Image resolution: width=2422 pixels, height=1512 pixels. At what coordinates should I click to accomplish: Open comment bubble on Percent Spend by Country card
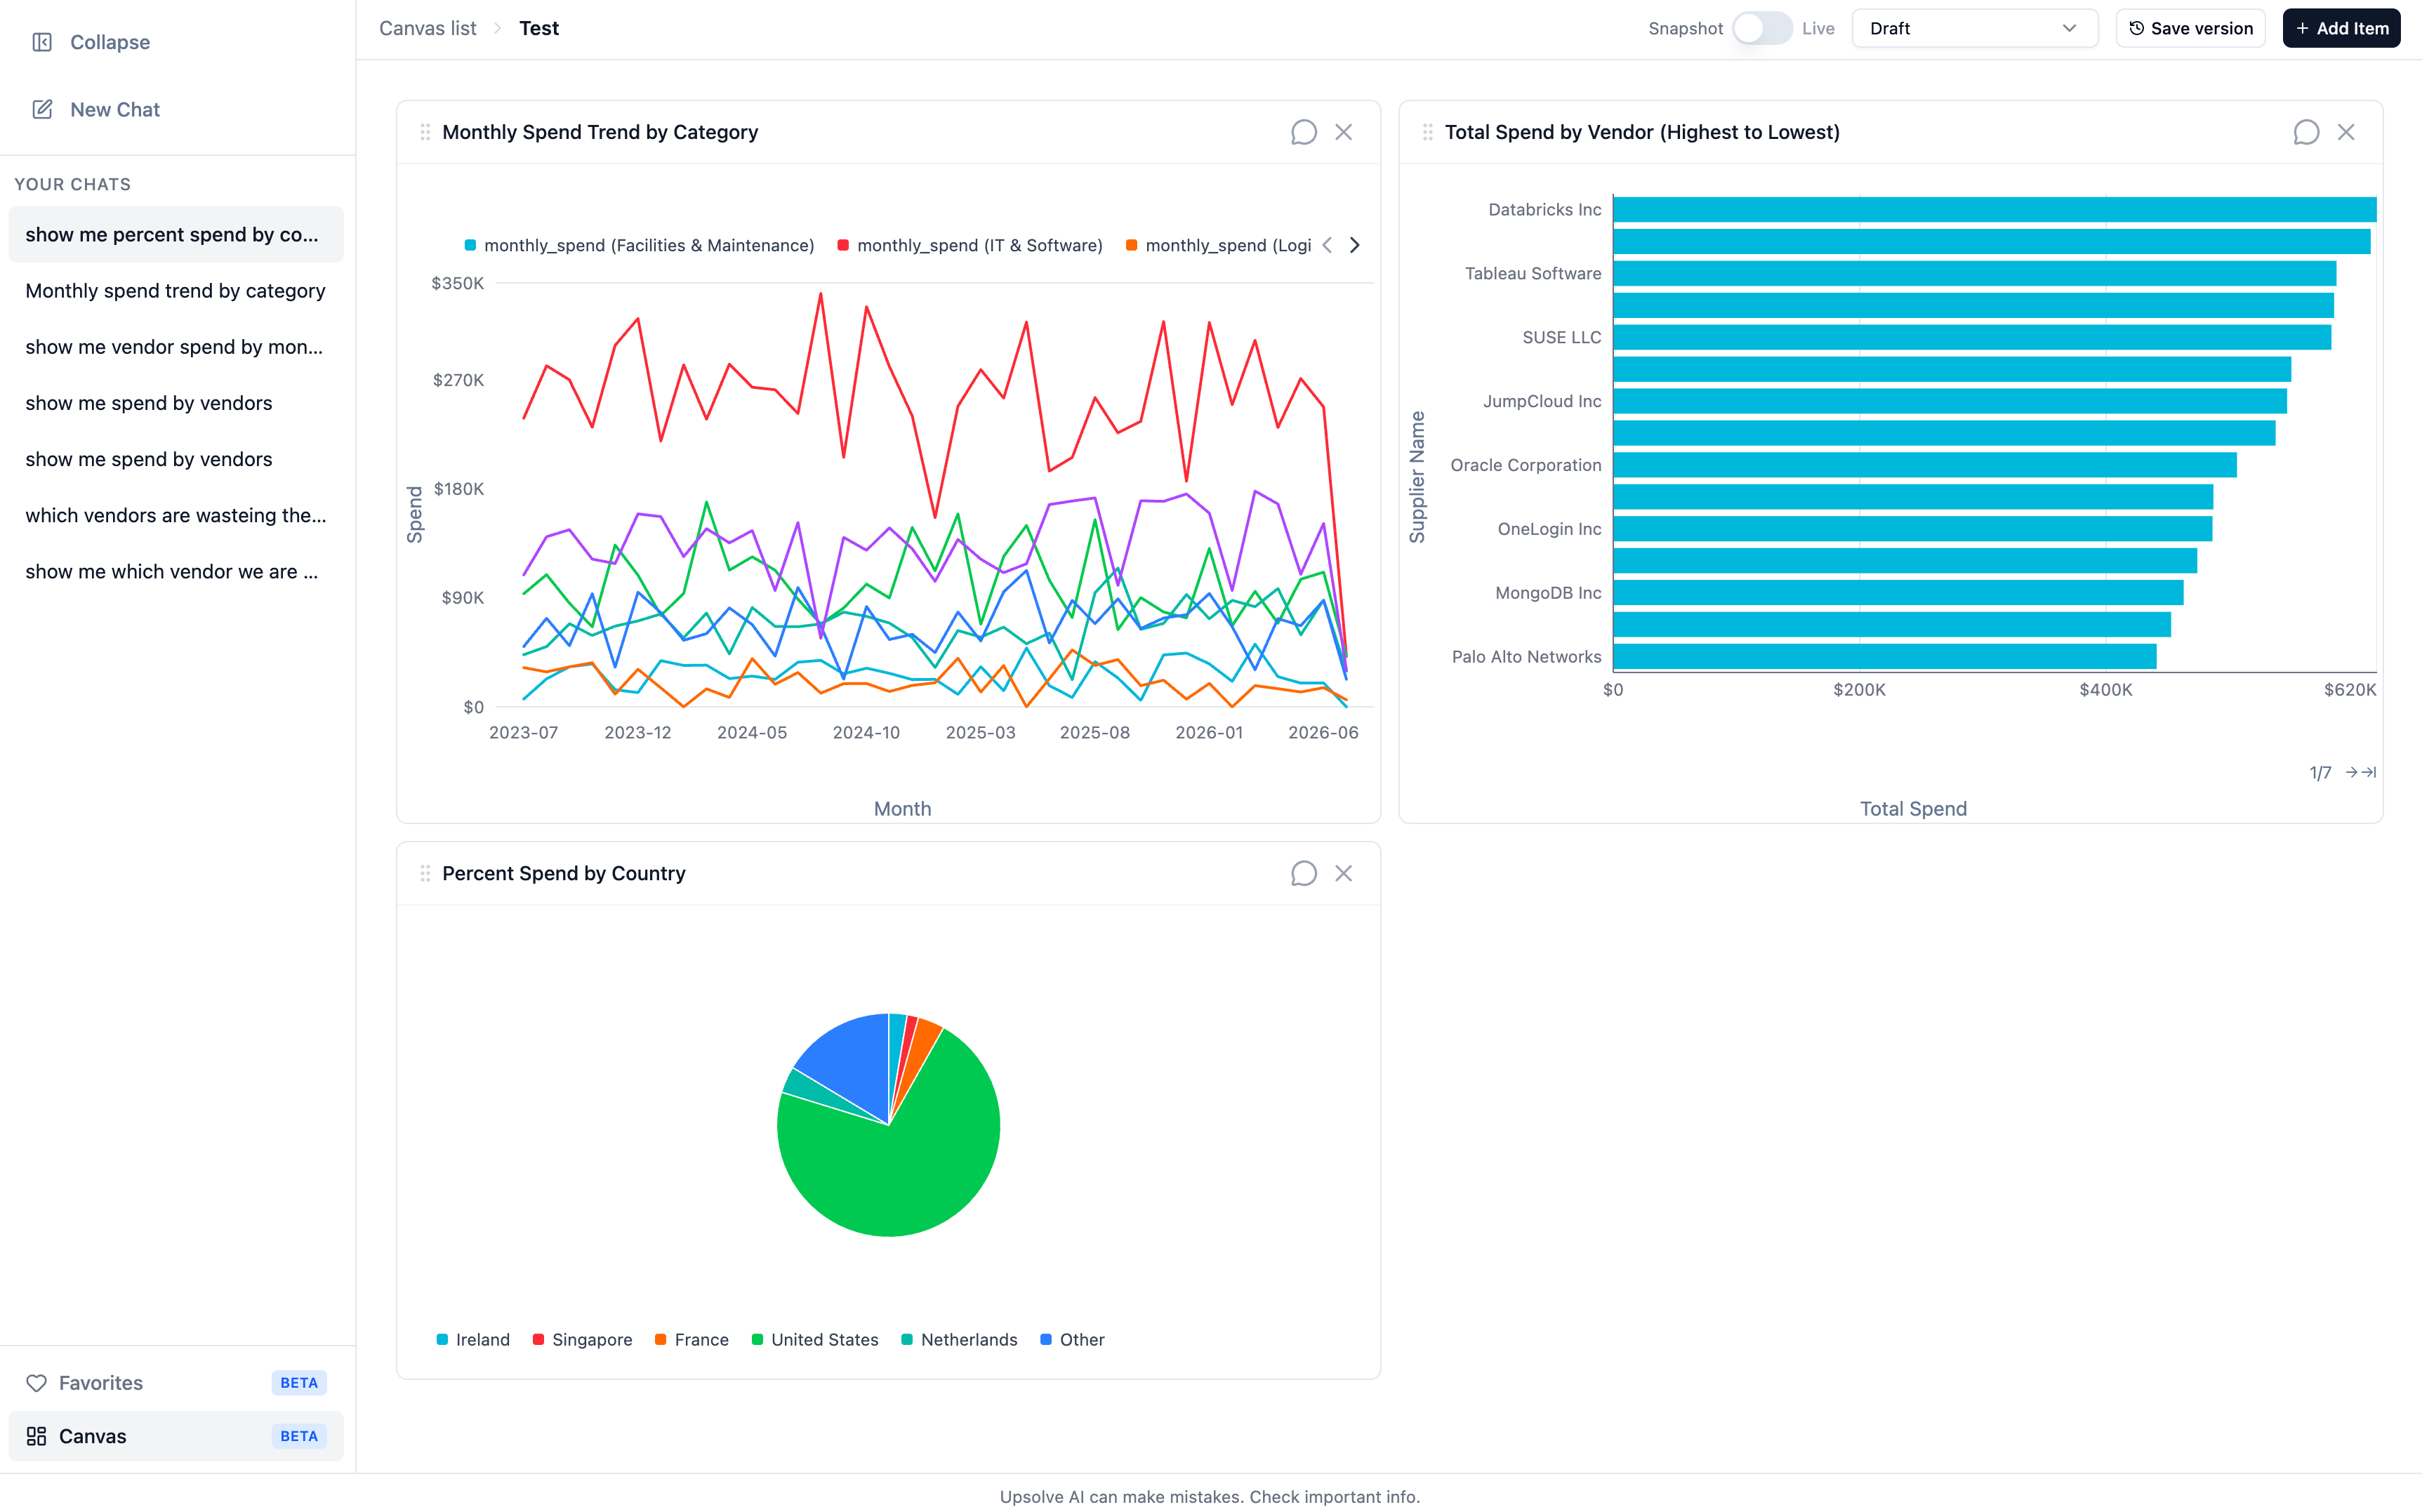pyautogui.click(x=1303, y=873)
